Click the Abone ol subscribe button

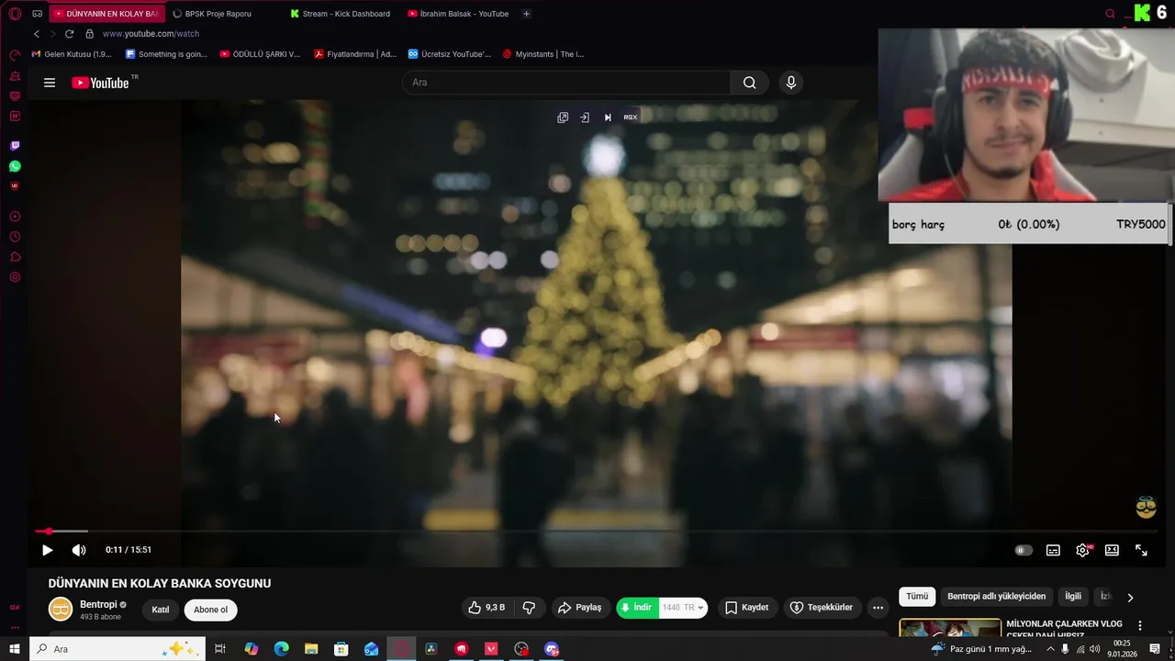point(210,610)
